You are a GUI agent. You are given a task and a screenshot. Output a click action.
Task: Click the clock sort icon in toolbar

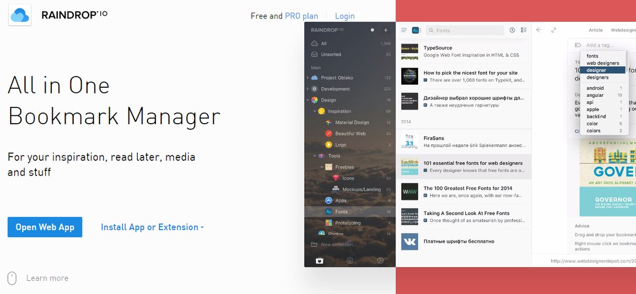point(512,30)
